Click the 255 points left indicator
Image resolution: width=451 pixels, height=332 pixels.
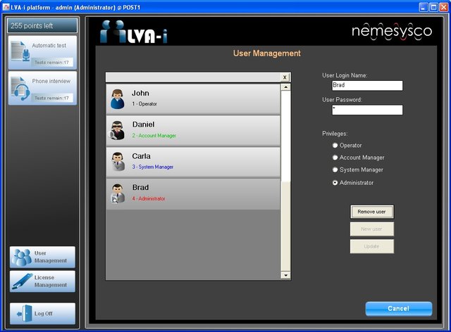coord(42,25)
